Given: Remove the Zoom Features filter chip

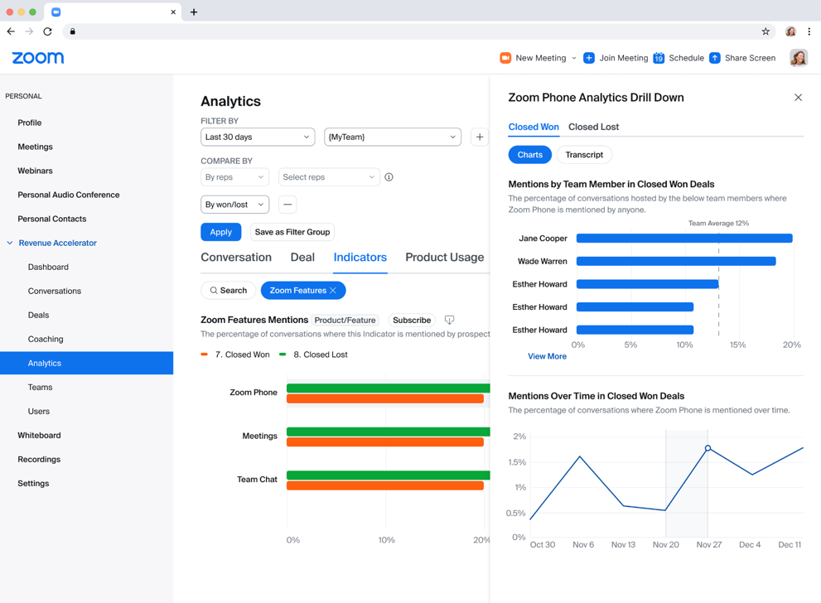Looking at the screenshot, I should 333,291.
